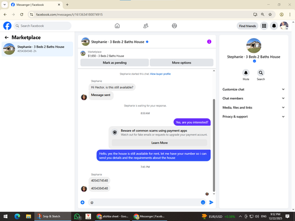Screen dimensions: 295x221
Task: Open View buyer profile link
Action: point(160,74)
